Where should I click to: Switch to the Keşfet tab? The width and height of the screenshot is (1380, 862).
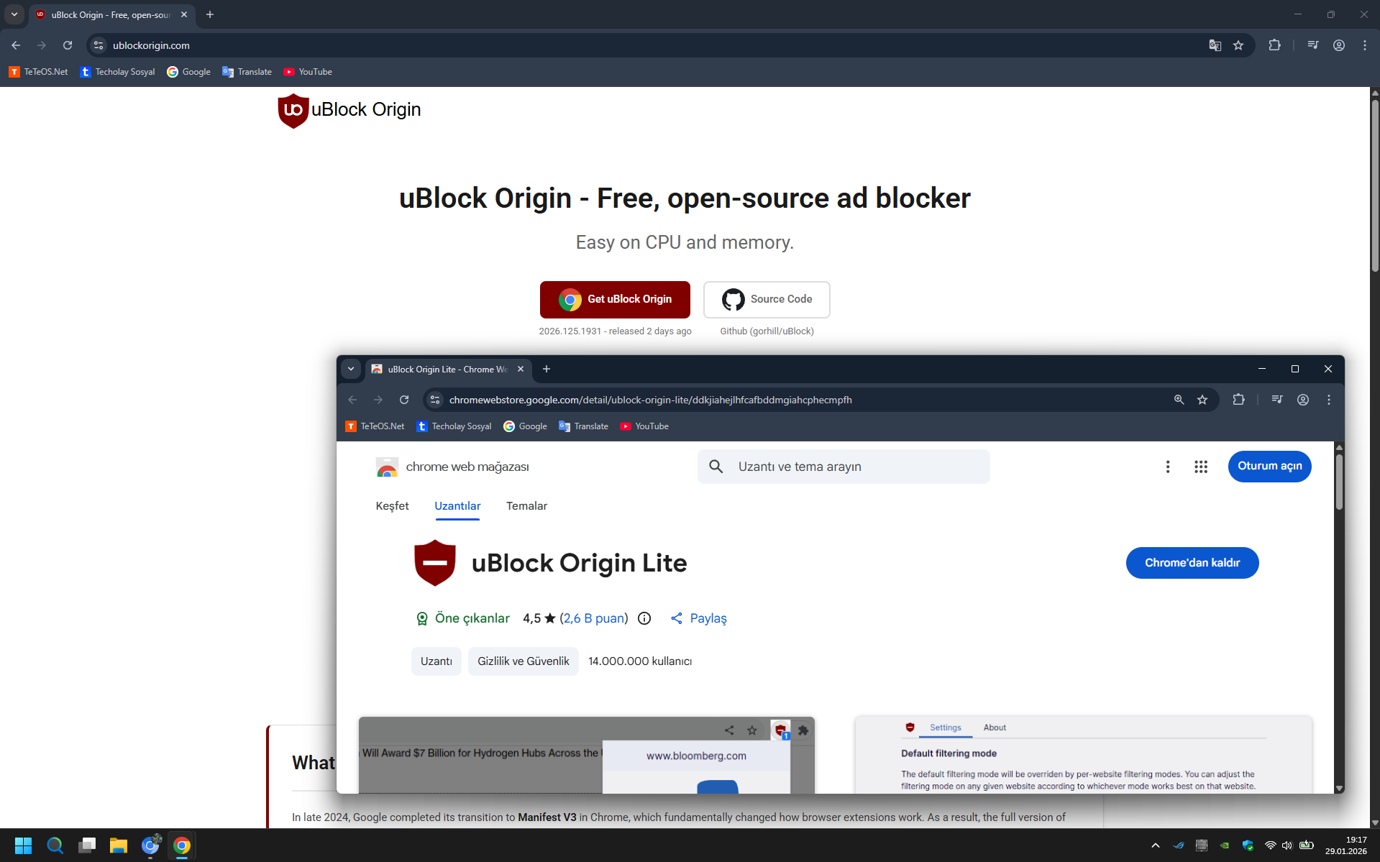(392, 506)
